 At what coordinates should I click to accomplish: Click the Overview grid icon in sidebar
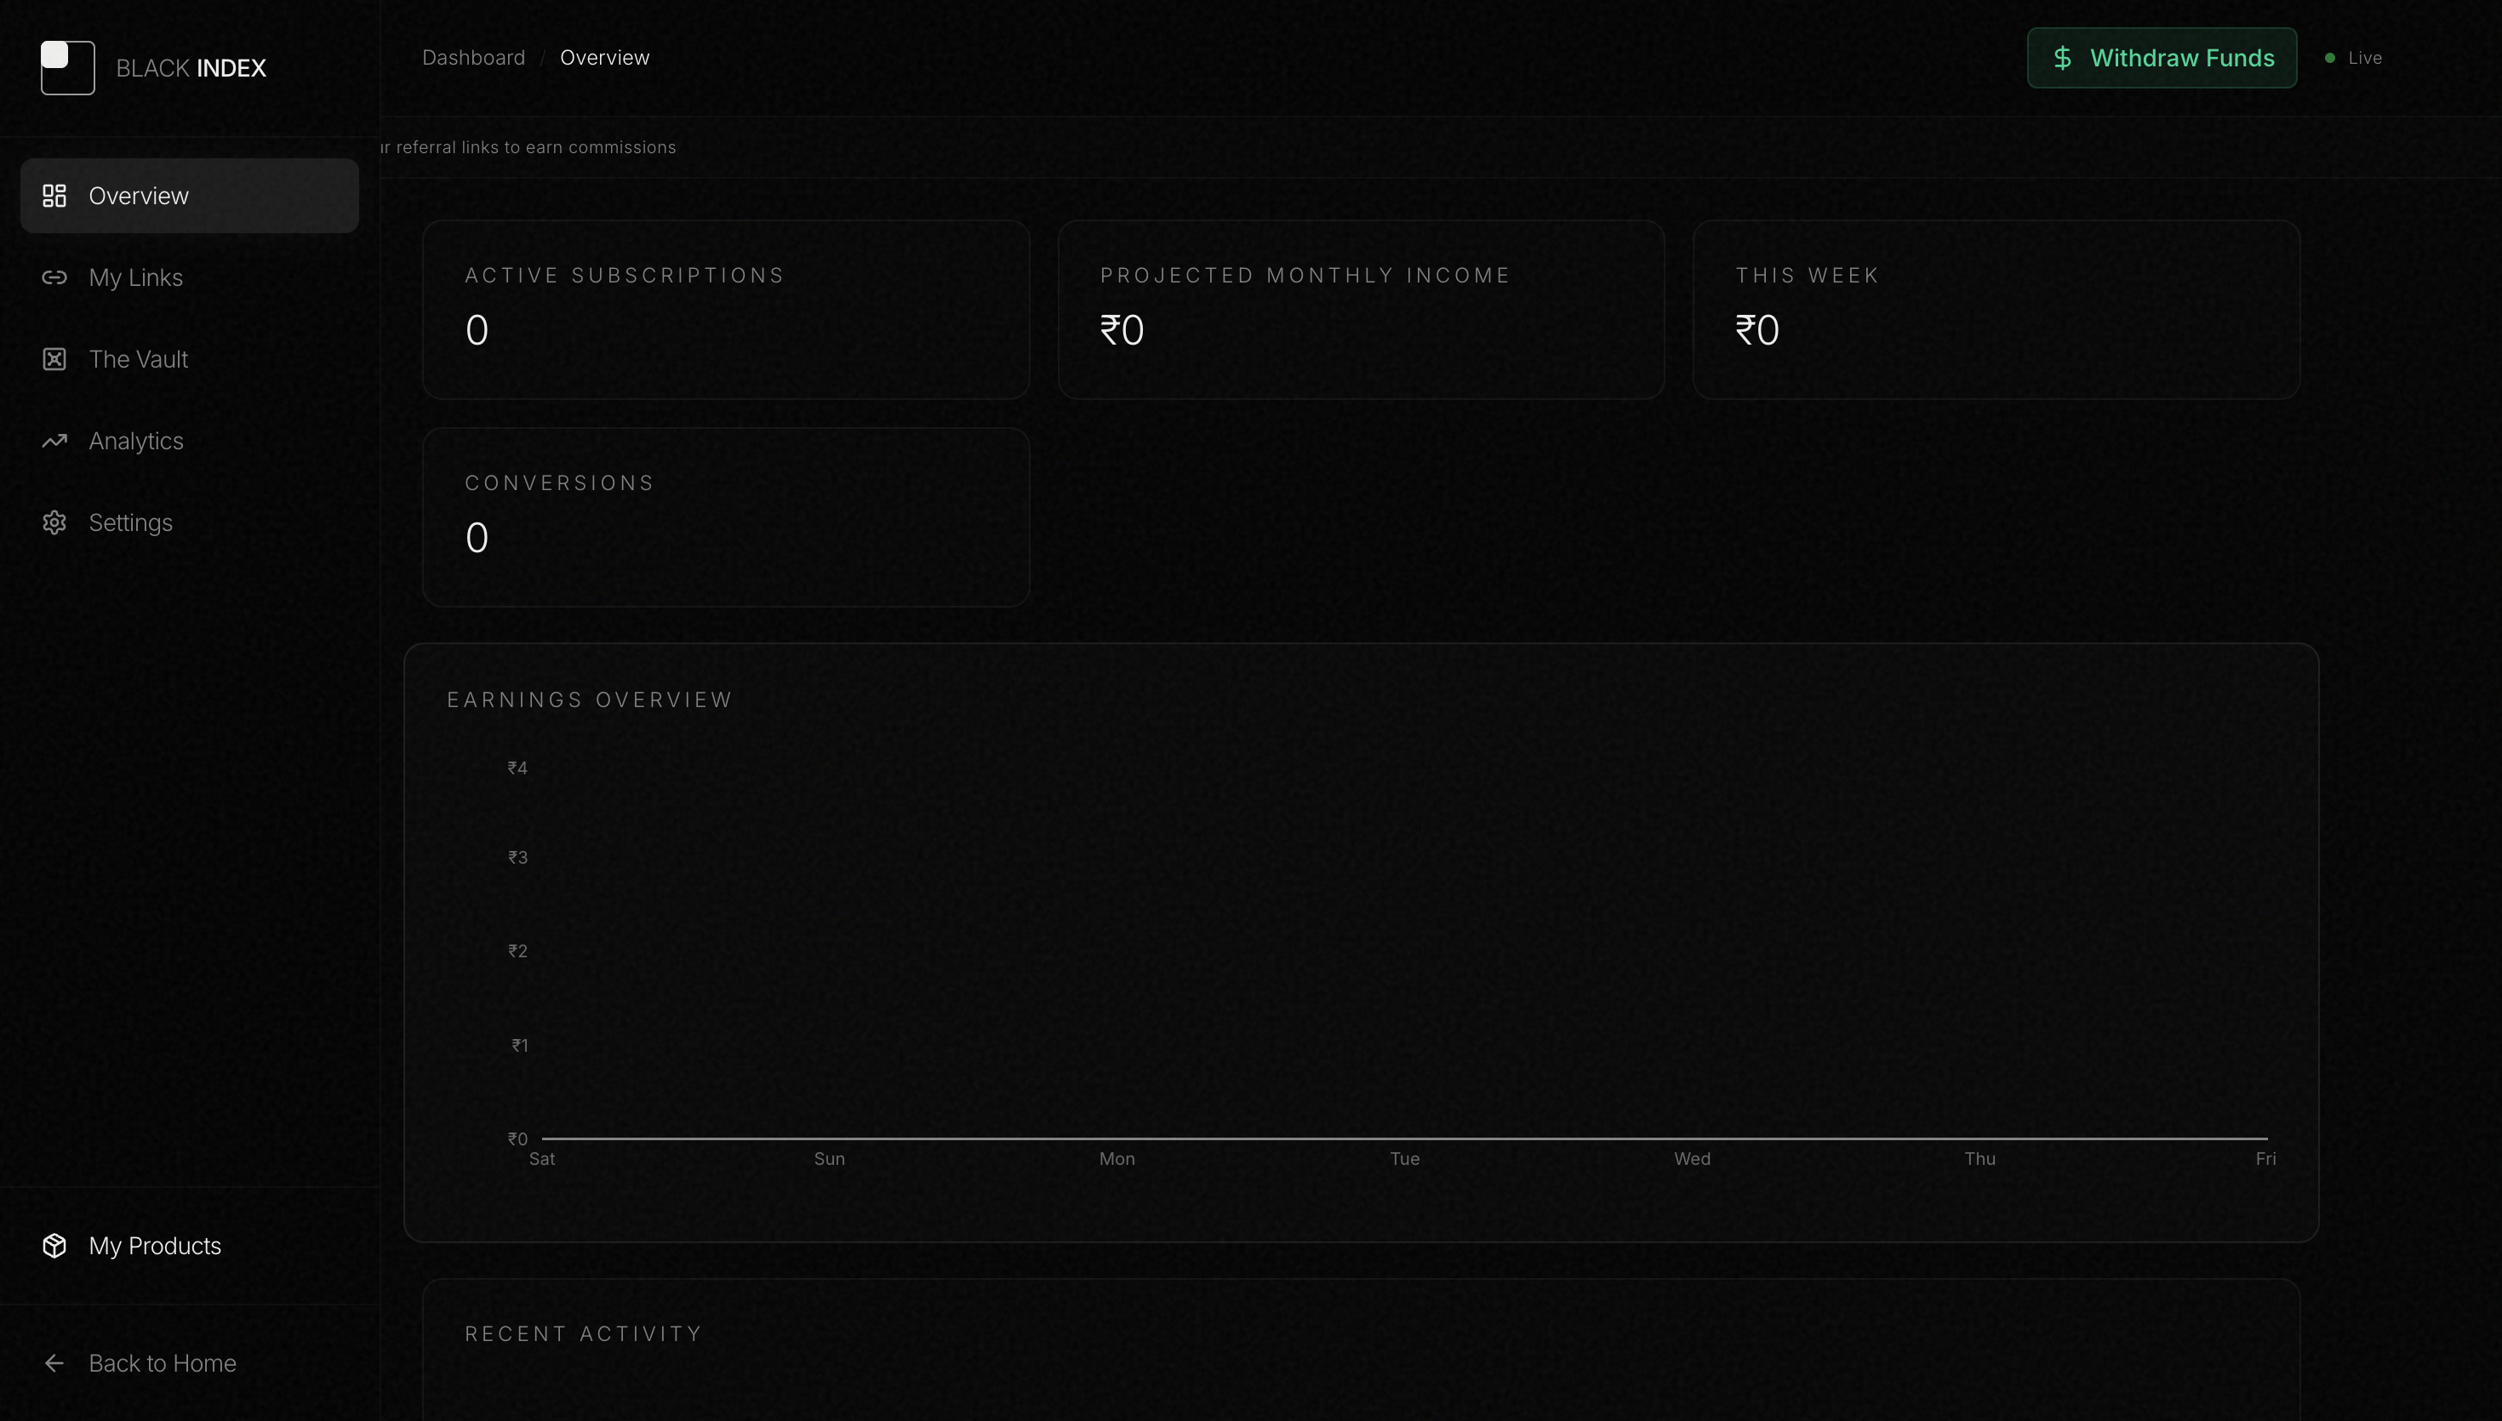[x=54, y=197]
